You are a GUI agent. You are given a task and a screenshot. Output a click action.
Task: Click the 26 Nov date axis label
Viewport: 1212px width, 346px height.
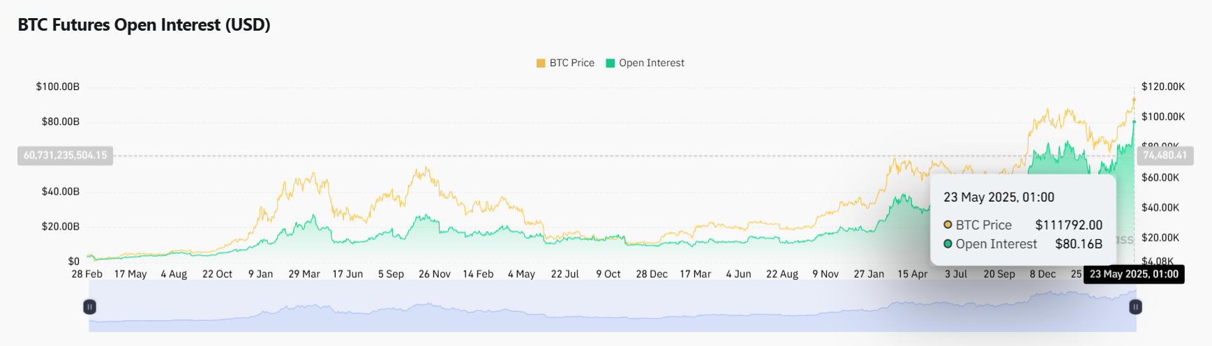(435, 274)
